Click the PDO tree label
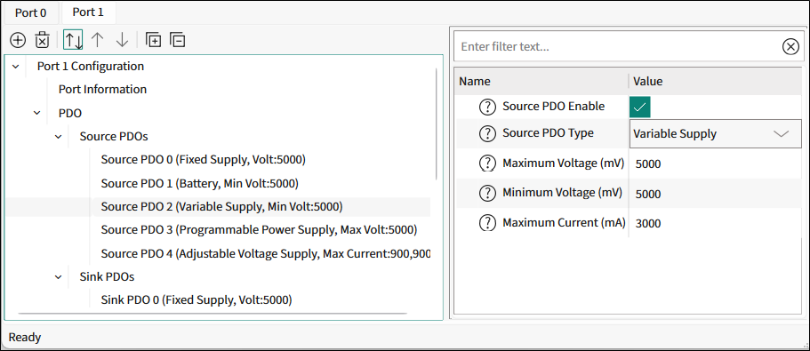The image size is (810, 351). click(x=70, y=113)
